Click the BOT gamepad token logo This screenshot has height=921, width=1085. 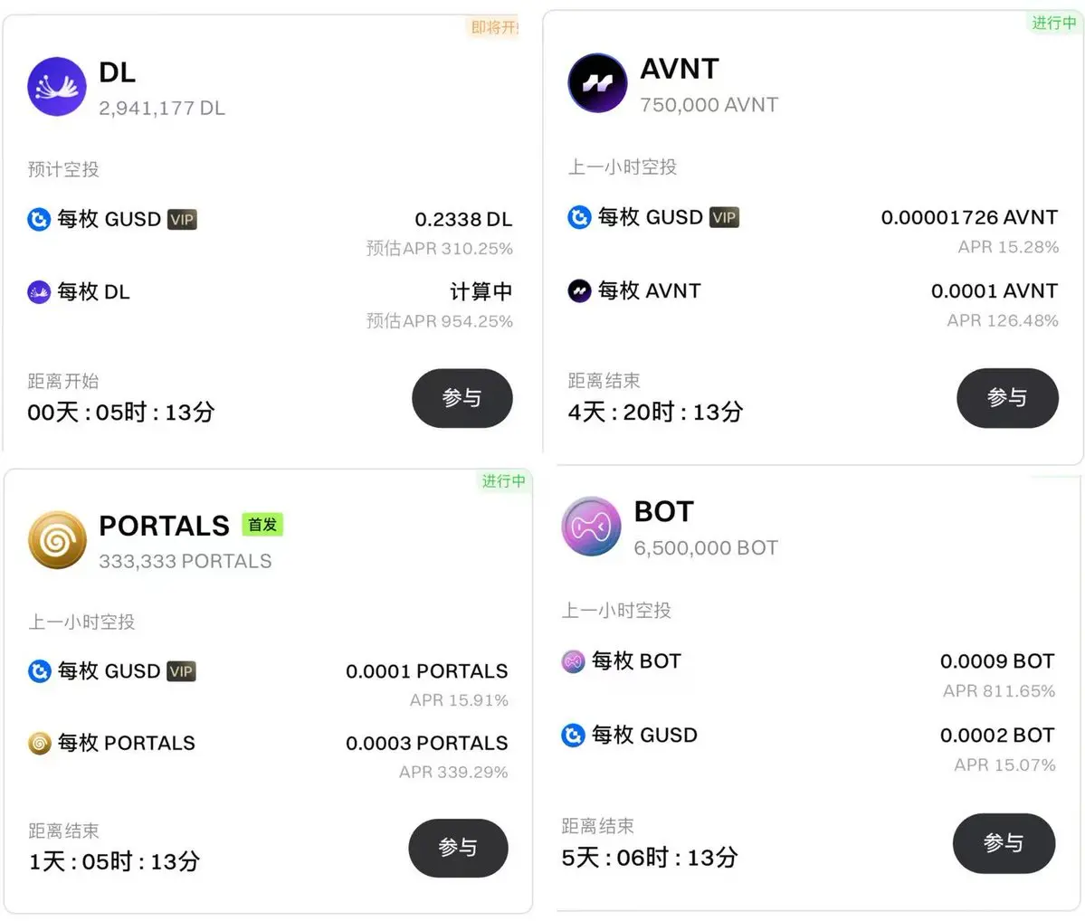point(591,527)
